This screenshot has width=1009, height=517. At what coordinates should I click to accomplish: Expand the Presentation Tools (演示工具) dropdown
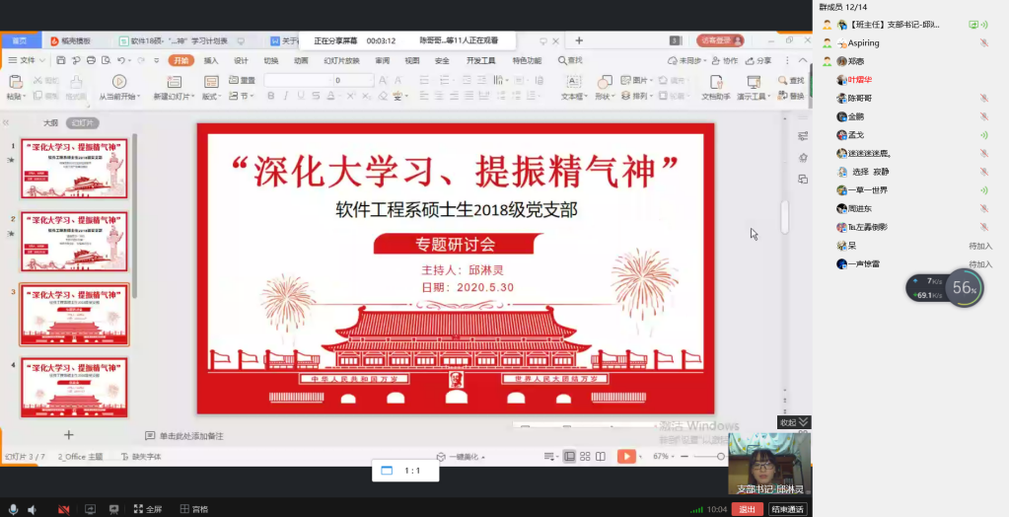756,97
